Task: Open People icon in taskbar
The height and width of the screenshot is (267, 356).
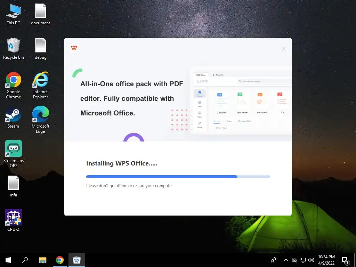Action: point(274,260)
